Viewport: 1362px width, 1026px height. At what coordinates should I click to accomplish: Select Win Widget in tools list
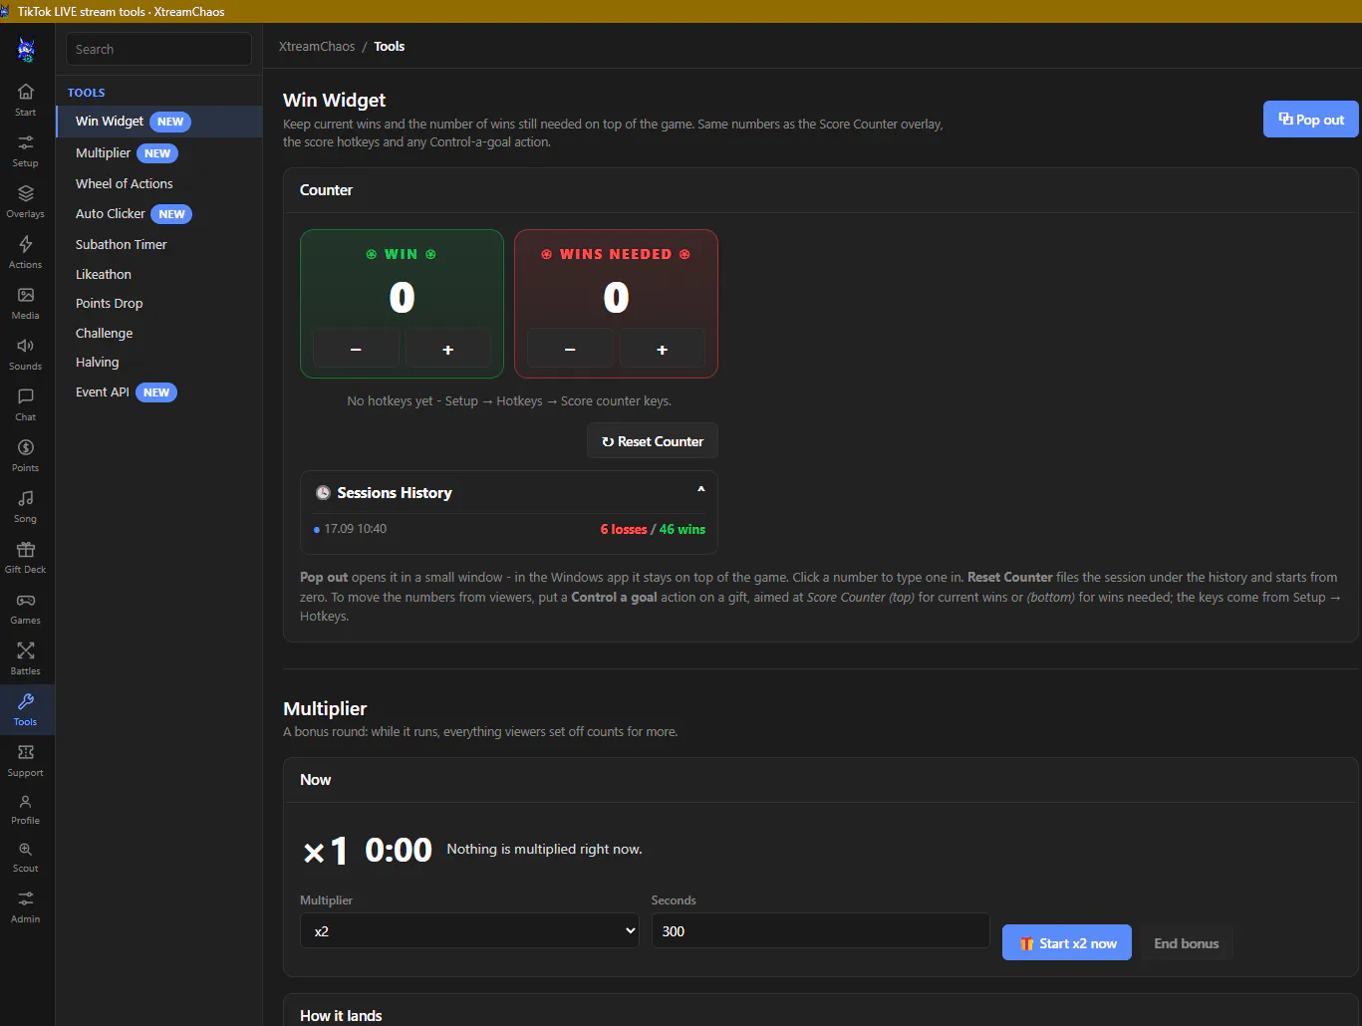coord(159,122)
